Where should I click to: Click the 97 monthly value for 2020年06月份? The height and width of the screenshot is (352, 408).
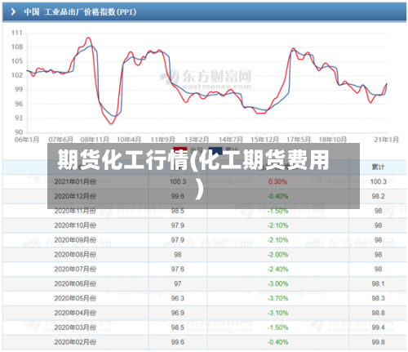(178, 283)
